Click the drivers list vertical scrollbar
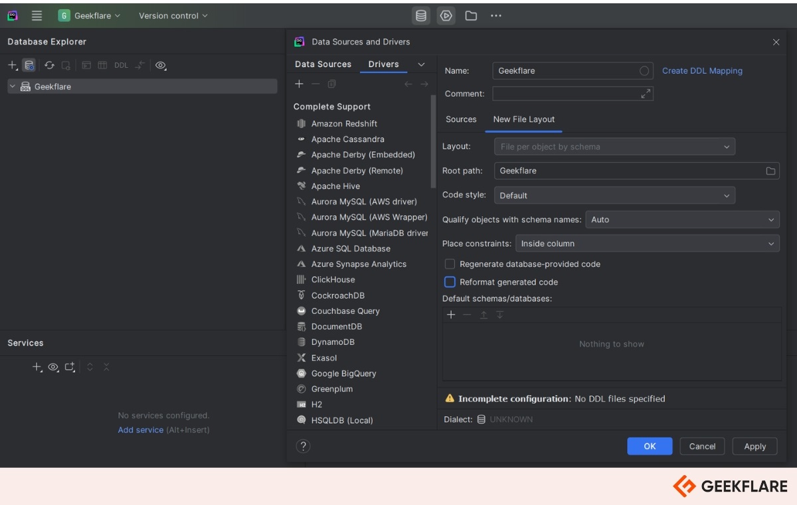This screenshot has width=797, height=505. click(x=434, y=141)
